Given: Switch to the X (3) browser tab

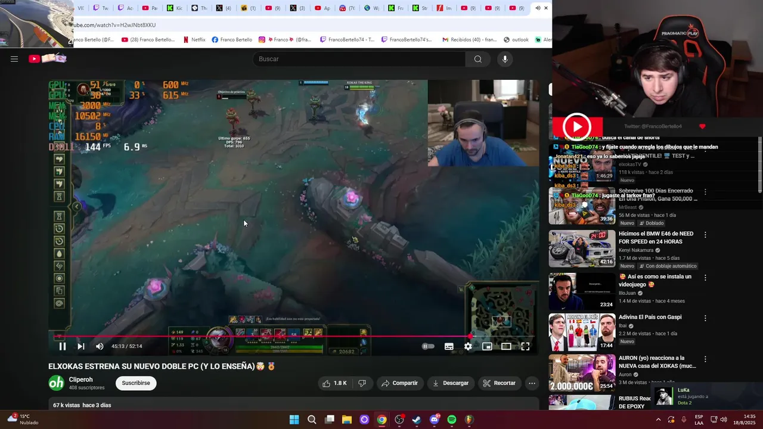Looking at the screenshot, I should (297, 8).
